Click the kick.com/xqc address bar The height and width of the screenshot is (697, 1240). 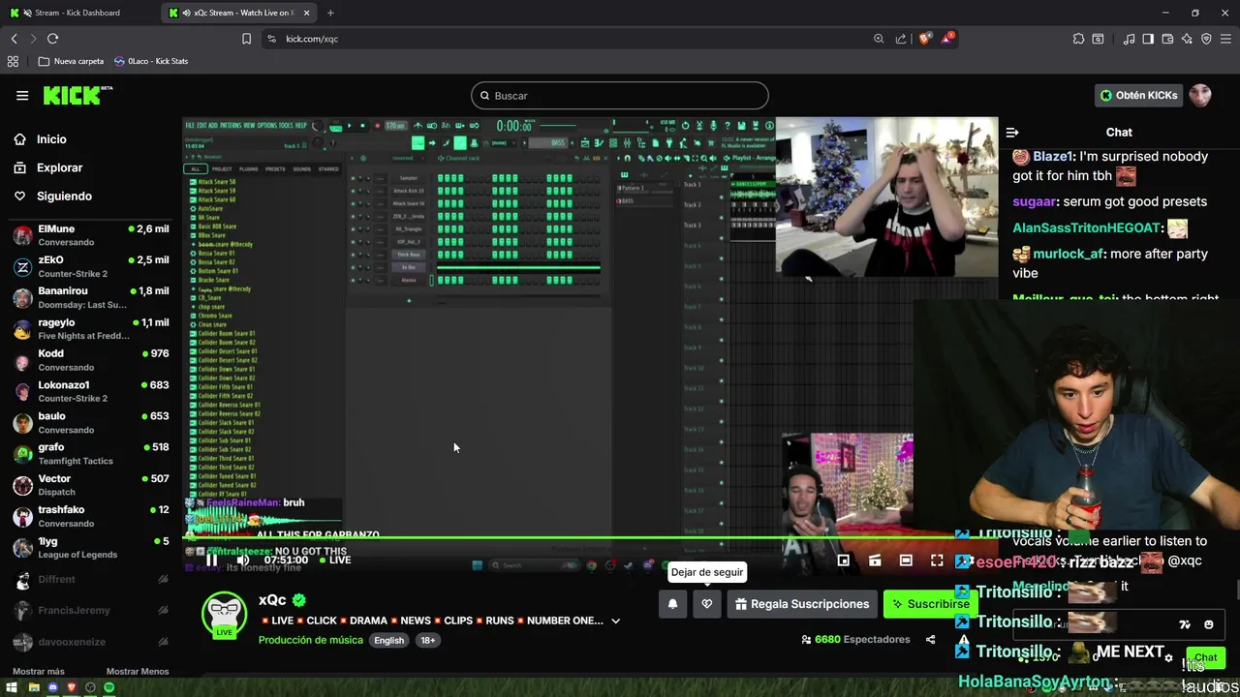[x=572, y=39]
